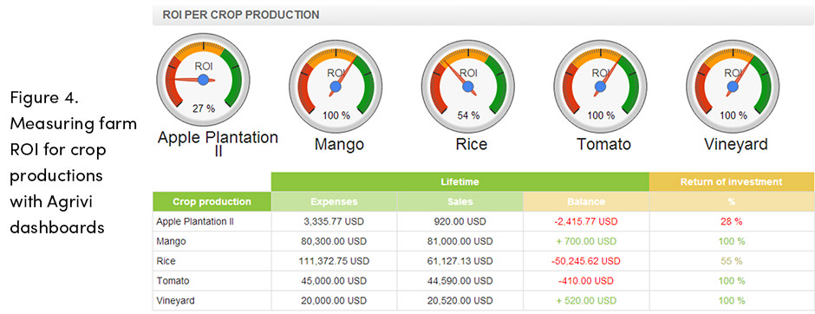Click sales value '44,590.00 USD'
815x314 pixels.
click(x=460, y=281)
